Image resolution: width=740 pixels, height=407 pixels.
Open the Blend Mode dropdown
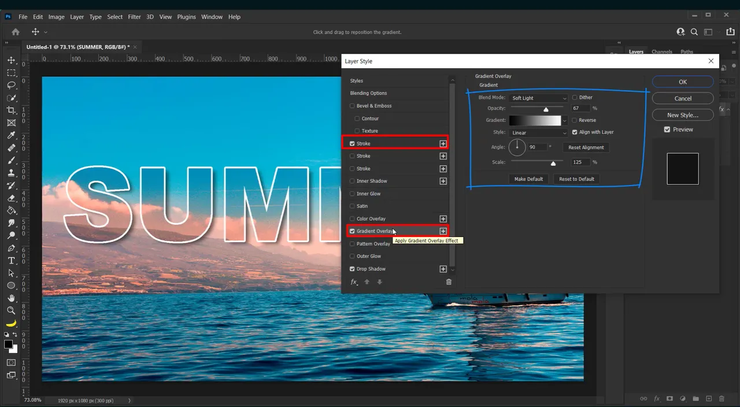tap(539, 98)
